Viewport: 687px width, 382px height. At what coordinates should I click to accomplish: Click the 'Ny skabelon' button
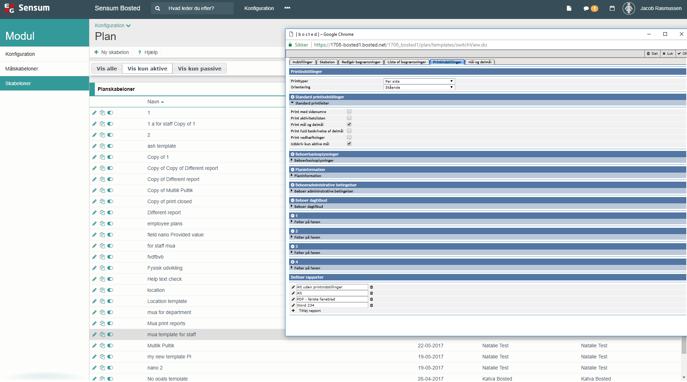[112, 52]
